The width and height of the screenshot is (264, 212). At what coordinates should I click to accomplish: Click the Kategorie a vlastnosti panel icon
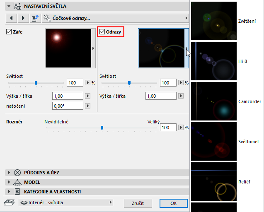coord(17,192)
